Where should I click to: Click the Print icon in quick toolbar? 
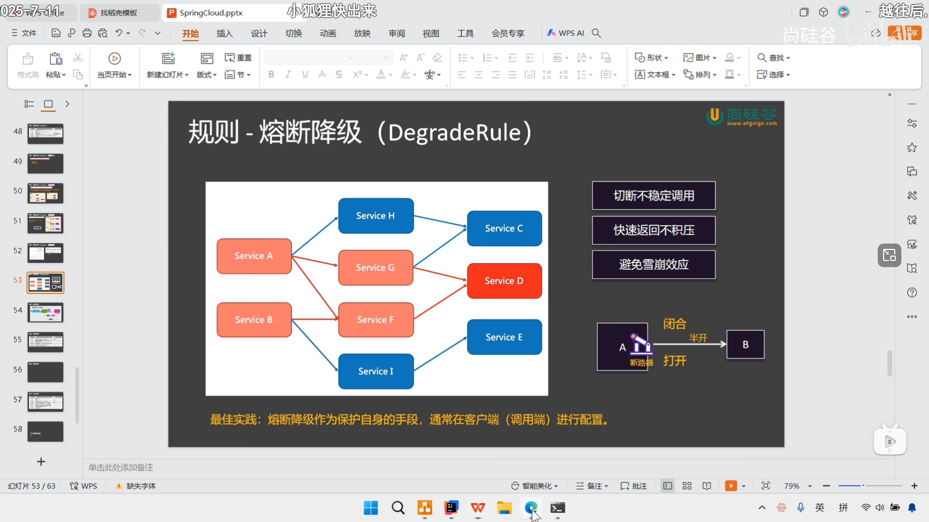click(87, 33)
